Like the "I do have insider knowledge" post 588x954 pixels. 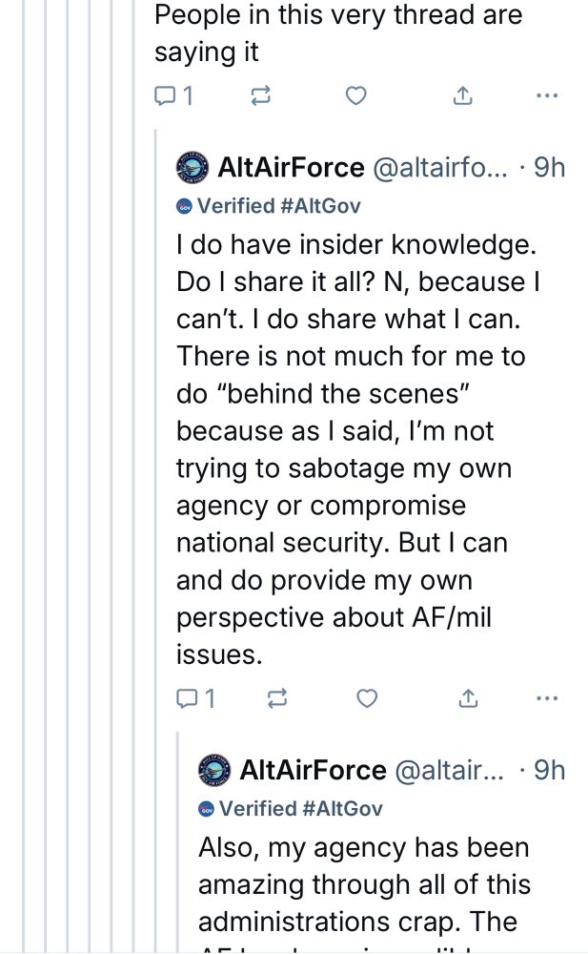[367, 699]
